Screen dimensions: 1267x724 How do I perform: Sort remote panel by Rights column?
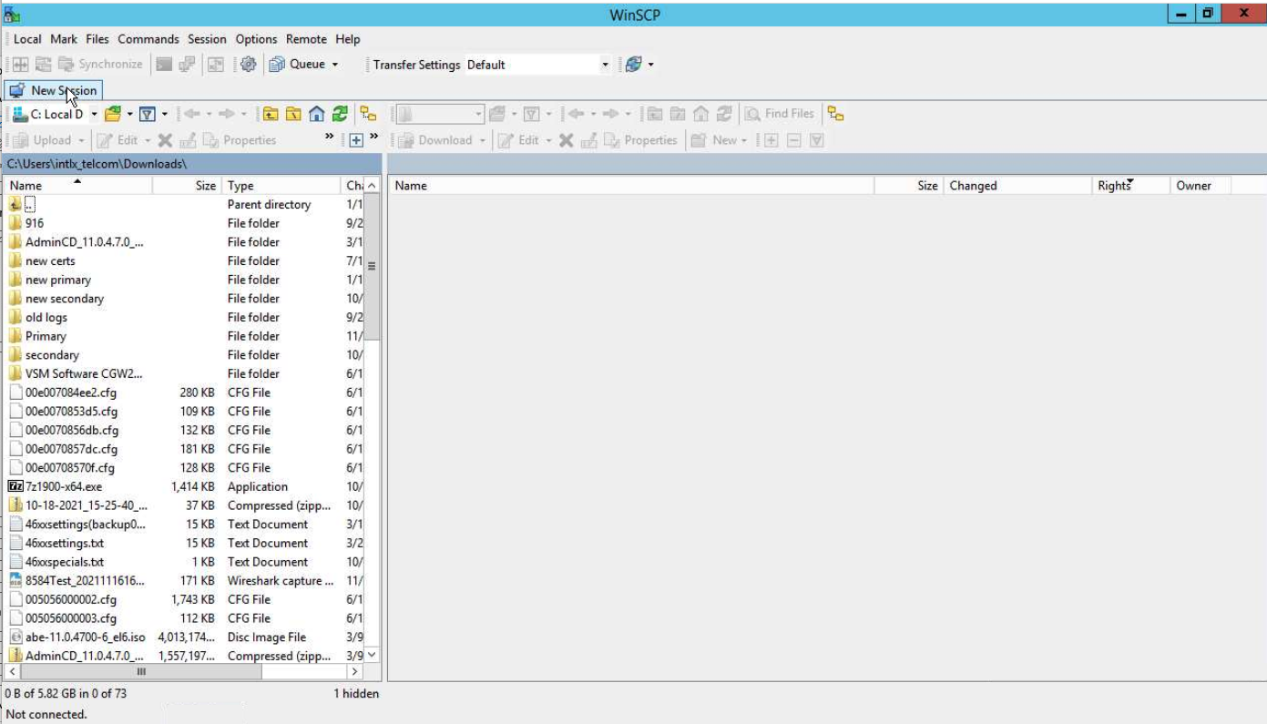1130,186
